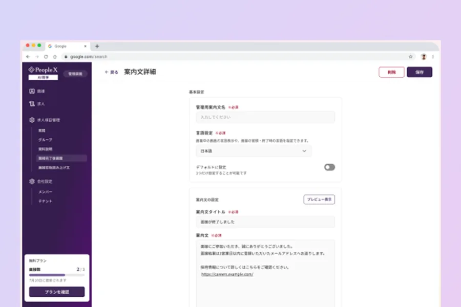Close the Google browser tab
Viewport: 461px width, 307px height.
coord(85,46)
